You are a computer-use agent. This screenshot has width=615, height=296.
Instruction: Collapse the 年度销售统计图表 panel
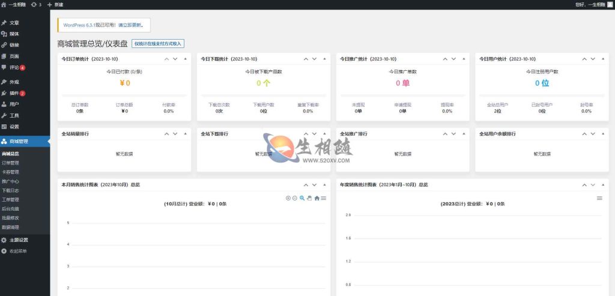[603, 185]
